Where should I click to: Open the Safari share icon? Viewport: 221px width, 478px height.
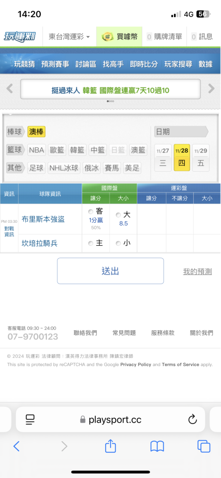110,446
